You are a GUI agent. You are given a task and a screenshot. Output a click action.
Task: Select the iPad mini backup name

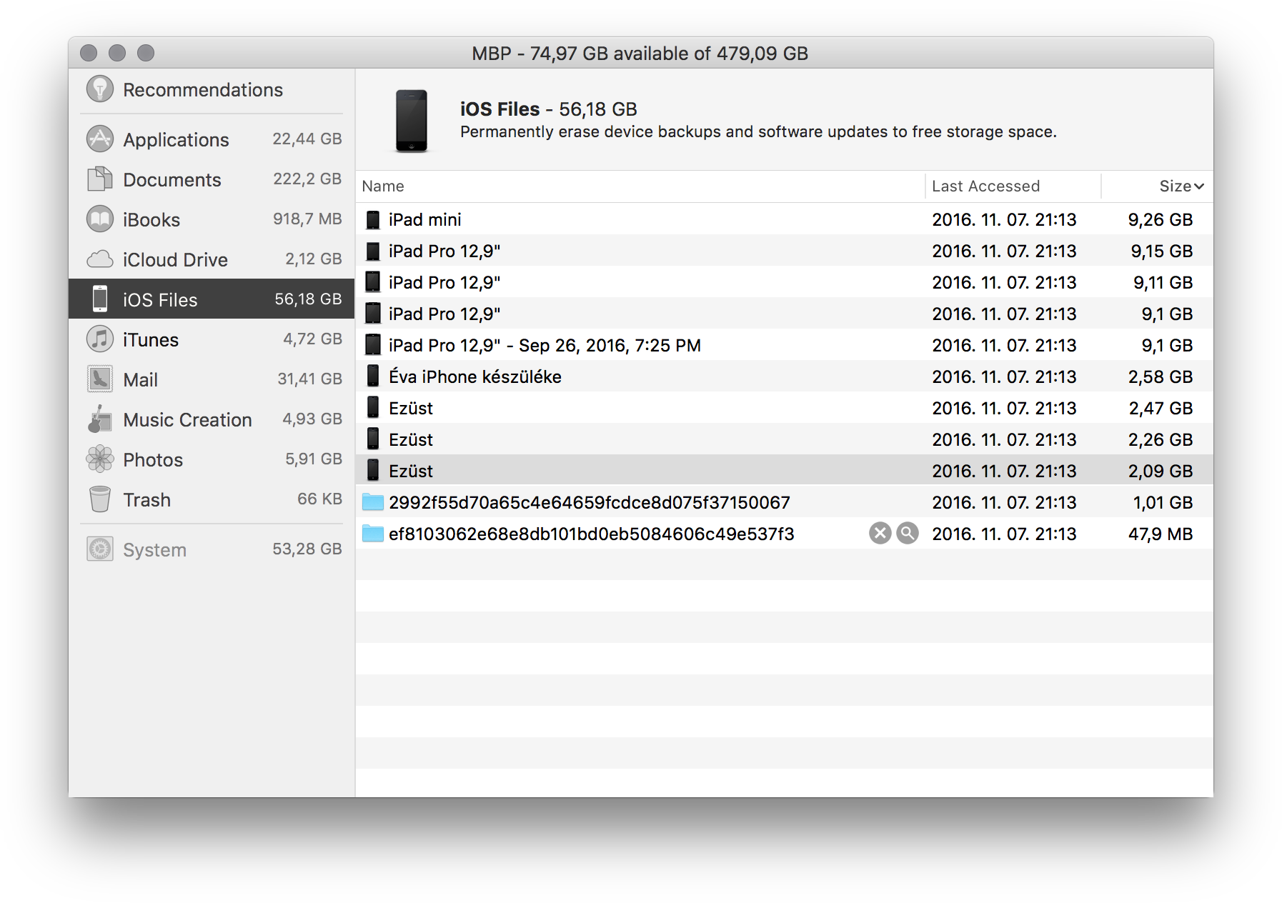pos(425,219)
